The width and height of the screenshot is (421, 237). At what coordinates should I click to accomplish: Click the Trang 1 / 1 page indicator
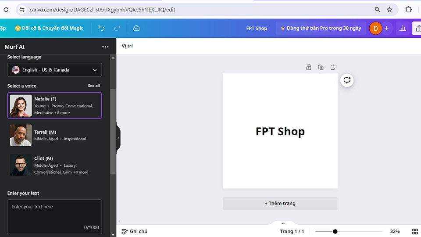point(292,231)
